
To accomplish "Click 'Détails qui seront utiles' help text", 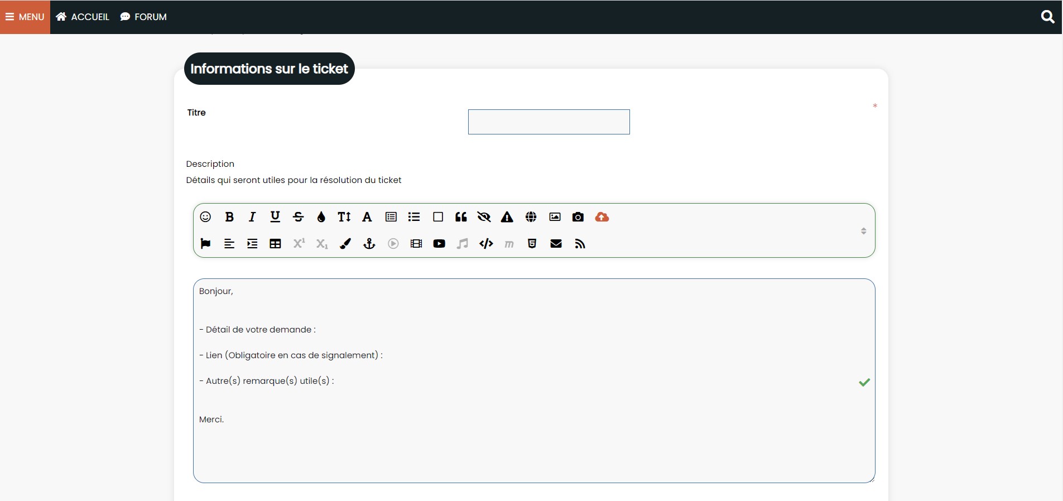I will 294,180.
